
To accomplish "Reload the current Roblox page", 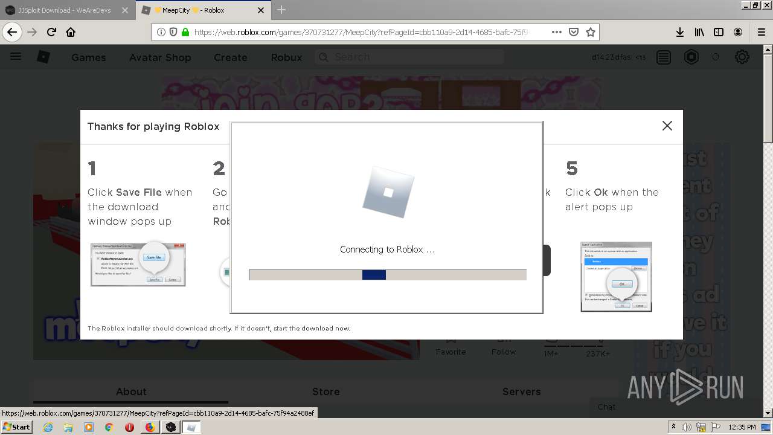I will point(51,32).
